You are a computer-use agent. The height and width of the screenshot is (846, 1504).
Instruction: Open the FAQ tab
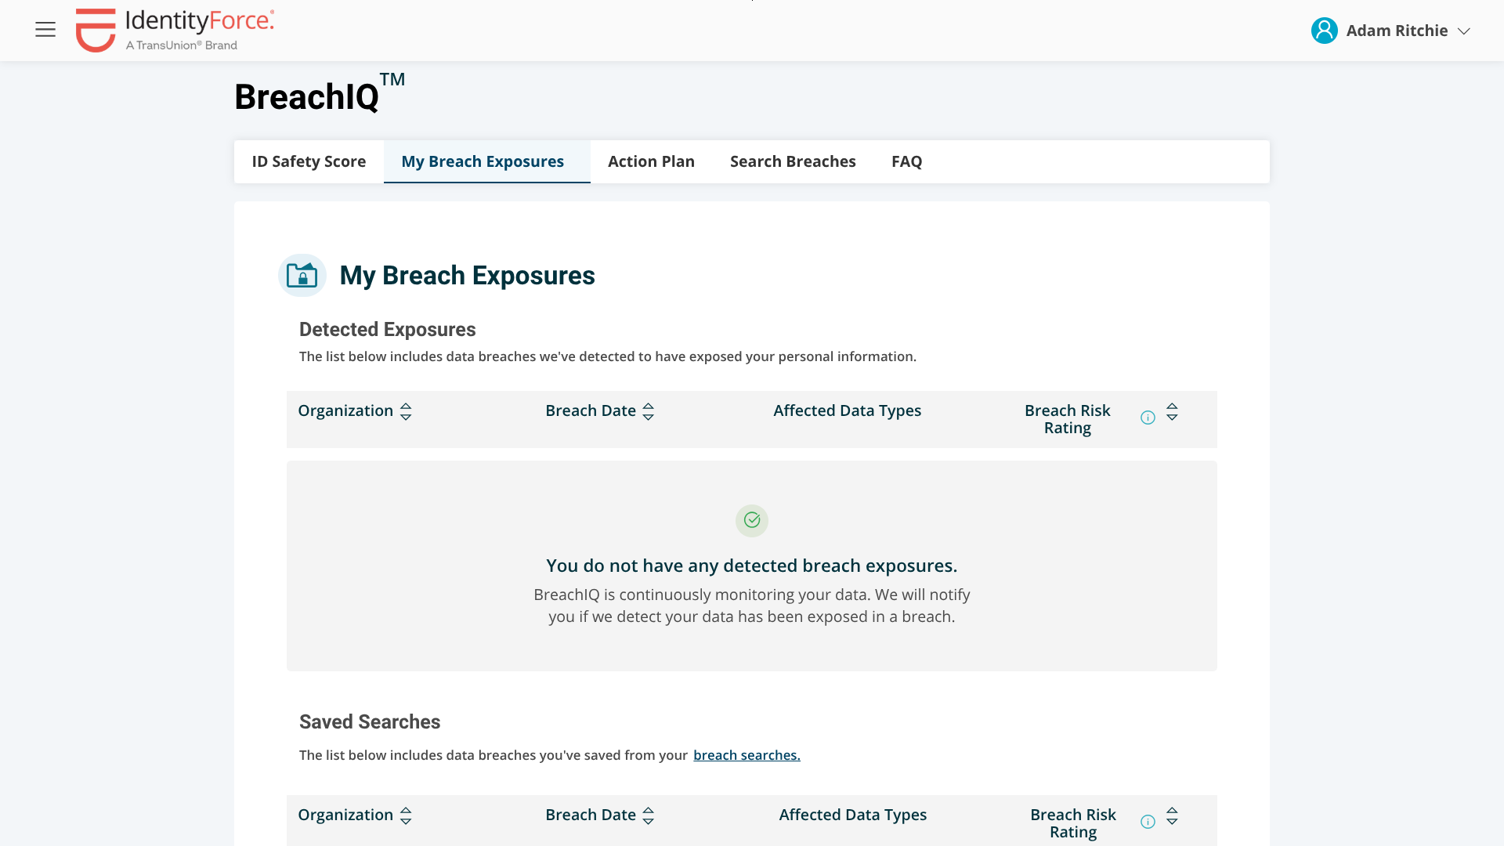906,161
